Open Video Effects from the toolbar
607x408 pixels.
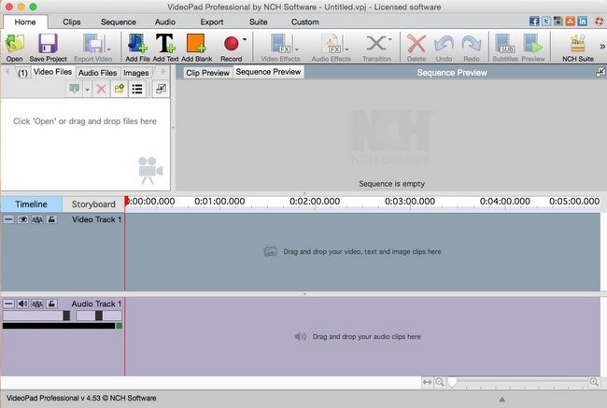click(x=280, y=48)
